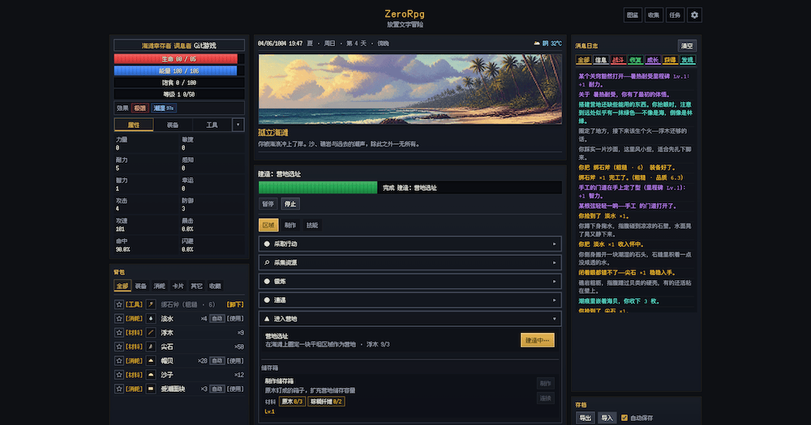
Task: Star the 尖石 material row
Action: click(x=119, y=346)
